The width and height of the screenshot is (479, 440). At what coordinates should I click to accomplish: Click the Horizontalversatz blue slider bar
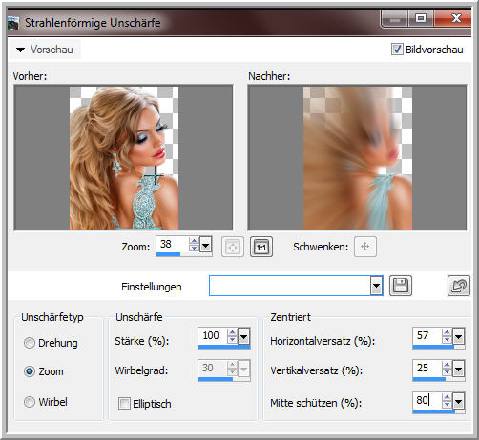pos(433,347)
